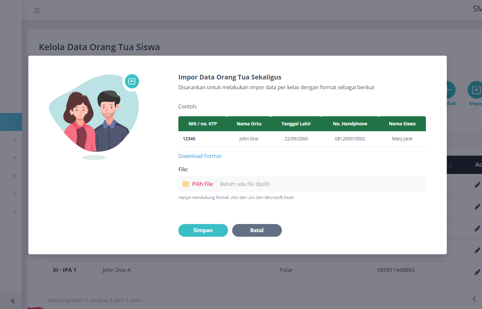Click the Nama Siswa column header

(402, 124)
